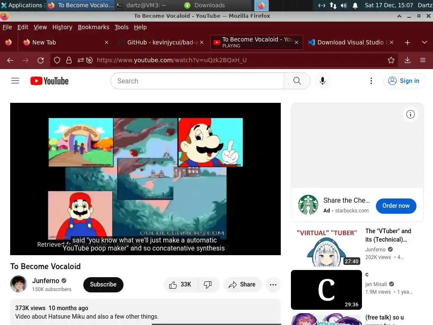Open Firefox downloads panel
Viewport: 433px width, 325px height.
tap(407, 60)
